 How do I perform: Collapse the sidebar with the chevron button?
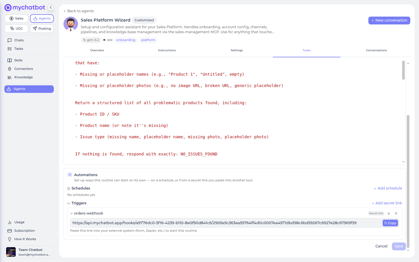[x=51, y=8]
